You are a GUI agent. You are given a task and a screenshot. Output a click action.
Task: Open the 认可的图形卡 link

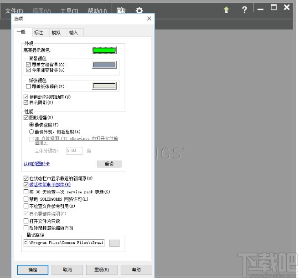pos(36,164)
